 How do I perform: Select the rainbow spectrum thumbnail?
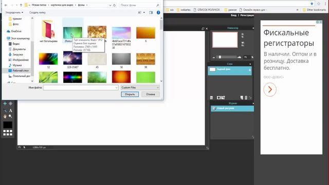pyautogui.click(x=72, y=77)
